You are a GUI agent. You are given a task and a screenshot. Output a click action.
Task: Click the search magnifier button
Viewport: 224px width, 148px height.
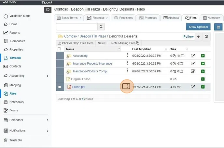(101, 27)
